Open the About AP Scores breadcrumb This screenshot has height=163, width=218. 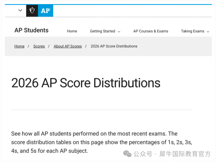coord(68,46)
